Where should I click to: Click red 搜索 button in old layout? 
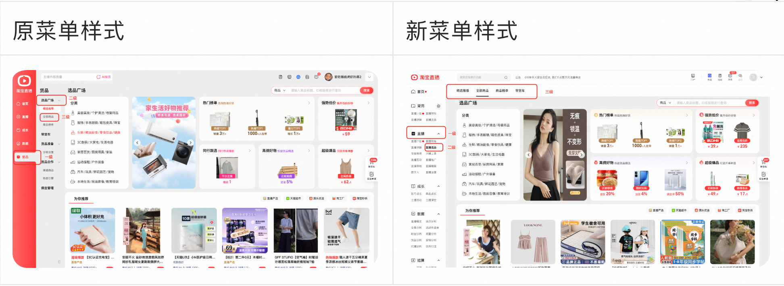[366, 91]
